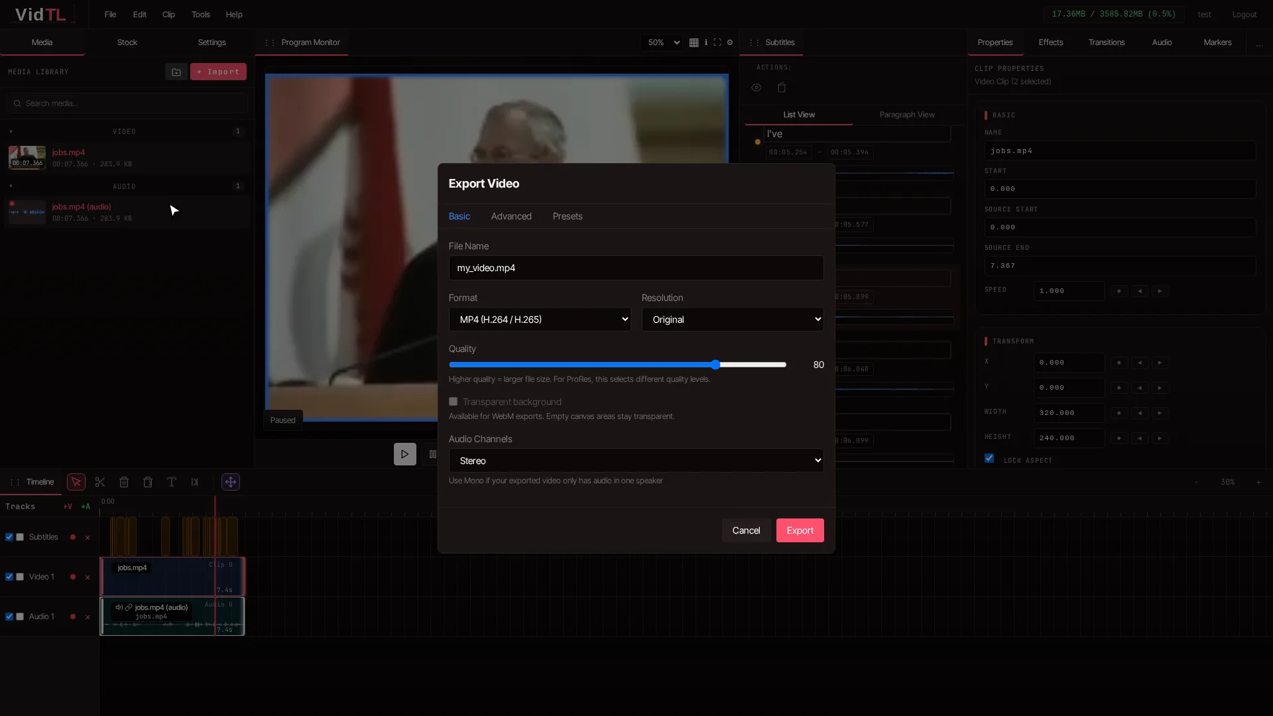Uncheck the Video 1 track enable checkbox

pos(9,577)
